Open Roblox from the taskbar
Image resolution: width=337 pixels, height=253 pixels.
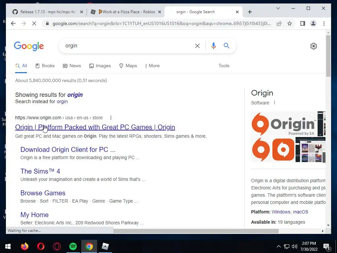(x=105, y=246)
